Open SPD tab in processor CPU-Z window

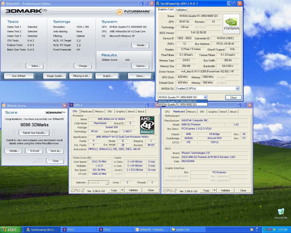110,111
